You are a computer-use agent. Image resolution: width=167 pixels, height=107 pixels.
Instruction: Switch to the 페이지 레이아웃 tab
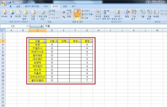[x=32, y=6]
